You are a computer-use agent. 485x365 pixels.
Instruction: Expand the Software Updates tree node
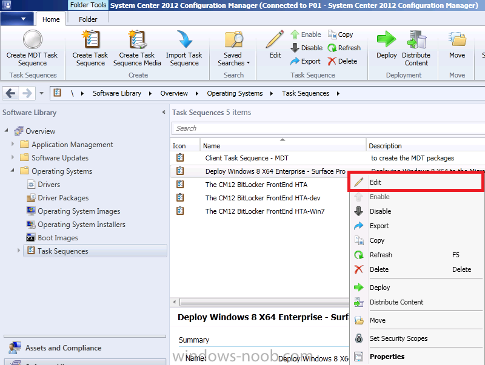pos(13,157)
